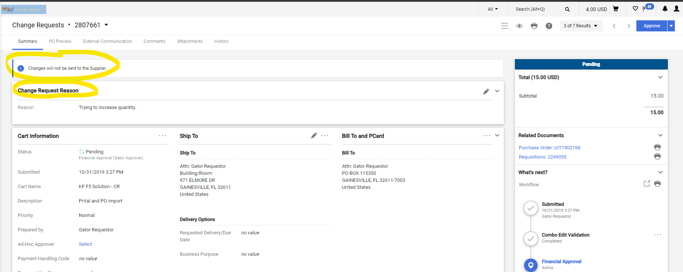Image resolution: width=683 pixels, height=272 pixels.
Task: Click the Approve button
Action: 652,26
